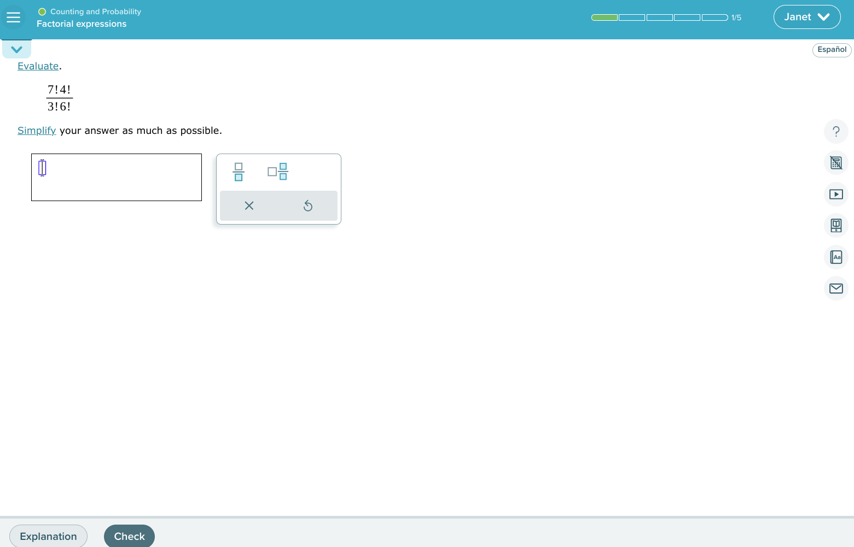
Task: Click the disabled calculator icon
Action: point(836,162)
